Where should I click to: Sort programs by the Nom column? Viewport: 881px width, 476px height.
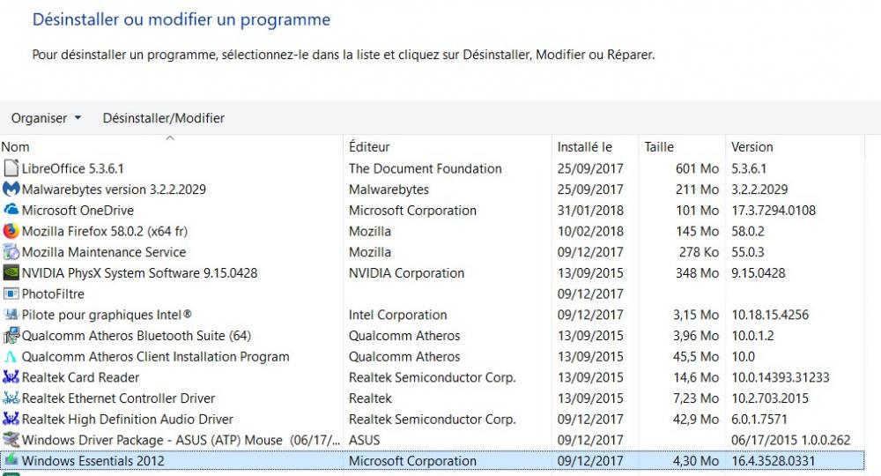click(x=16, y=147)
